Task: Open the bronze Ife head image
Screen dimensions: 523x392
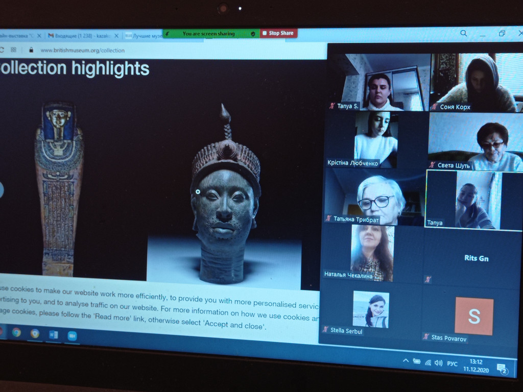Action: [x=225, y=194]
